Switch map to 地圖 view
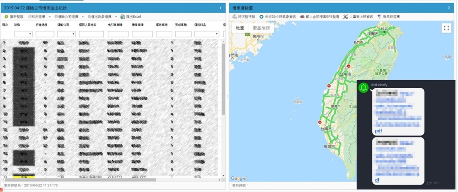The width and height of the screenshot is (458, 192). [x=240, y=28]
